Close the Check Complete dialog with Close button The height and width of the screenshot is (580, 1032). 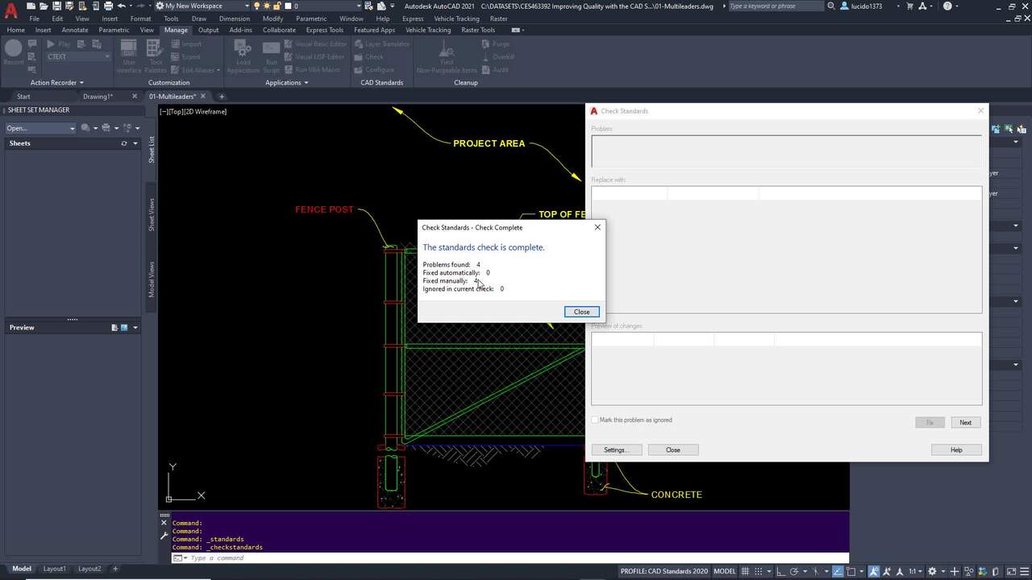(x=581, y=312)
